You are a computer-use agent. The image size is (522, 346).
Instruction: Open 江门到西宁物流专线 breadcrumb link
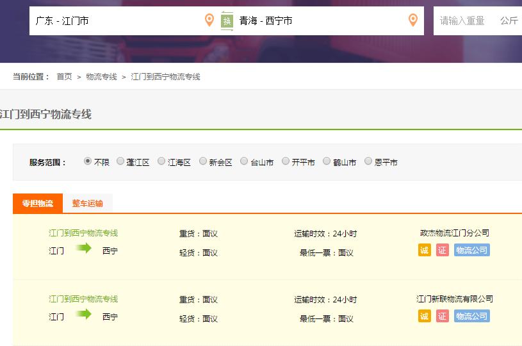click(x=165, y=77)
